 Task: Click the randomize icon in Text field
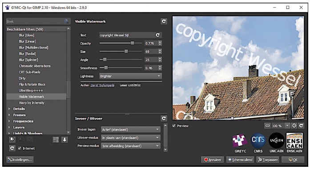157,35
